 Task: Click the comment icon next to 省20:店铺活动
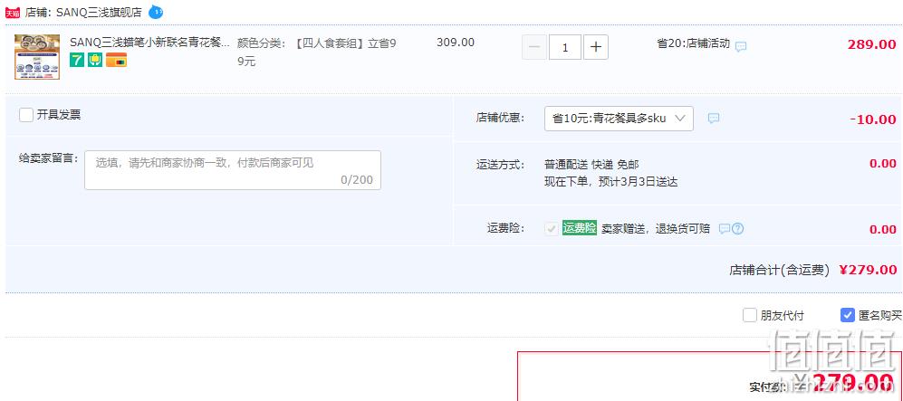click(741, 46)
